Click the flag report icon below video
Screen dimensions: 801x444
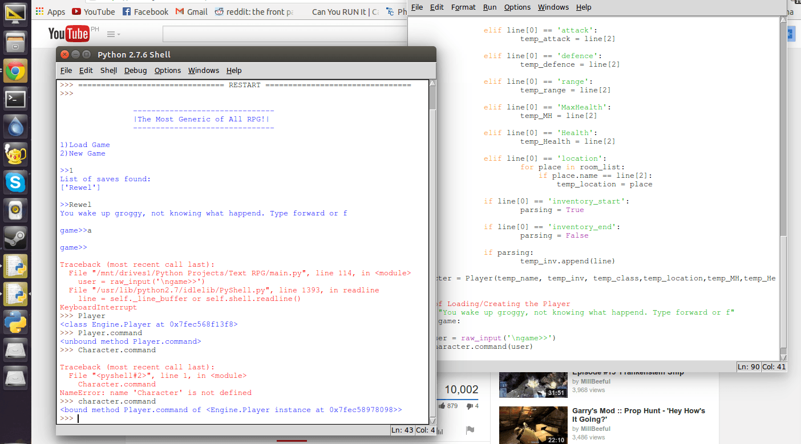470,430
